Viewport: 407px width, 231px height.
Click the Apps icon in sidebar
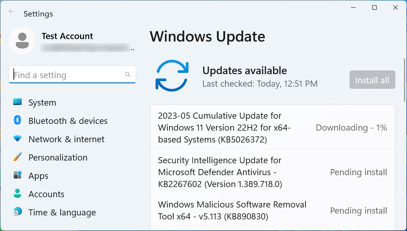(17, 175)
